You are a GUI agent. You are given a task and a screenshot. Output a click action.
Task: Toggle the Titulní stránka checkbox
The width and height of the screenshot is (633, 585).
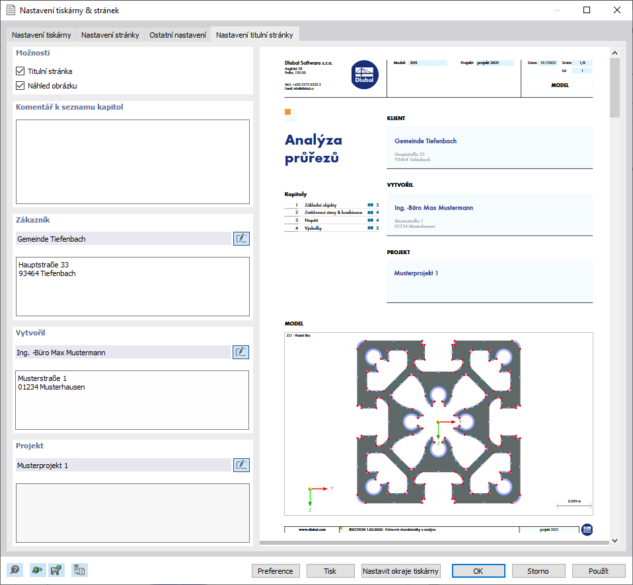point(20,71)
